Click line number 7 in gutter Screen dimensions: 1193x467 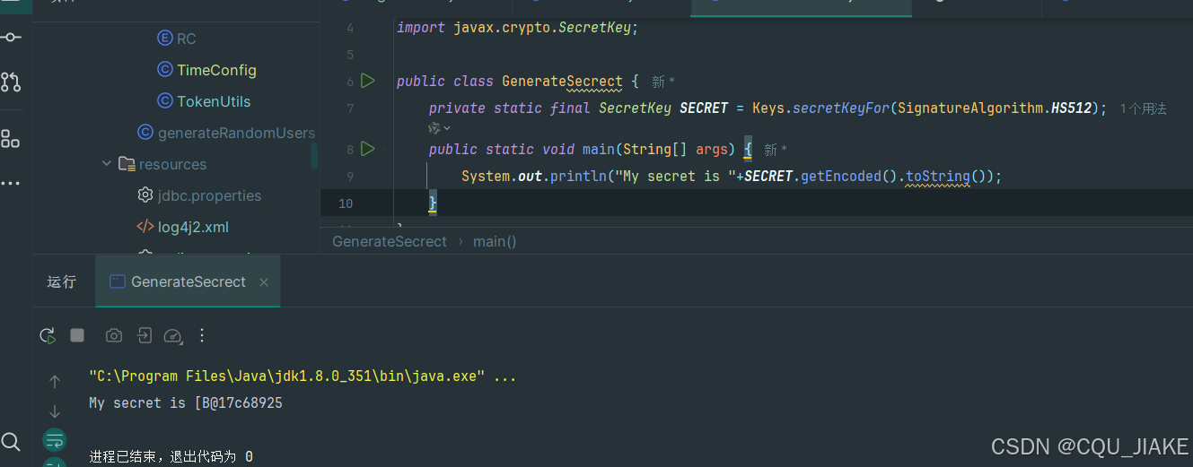(x=350, y=108)
